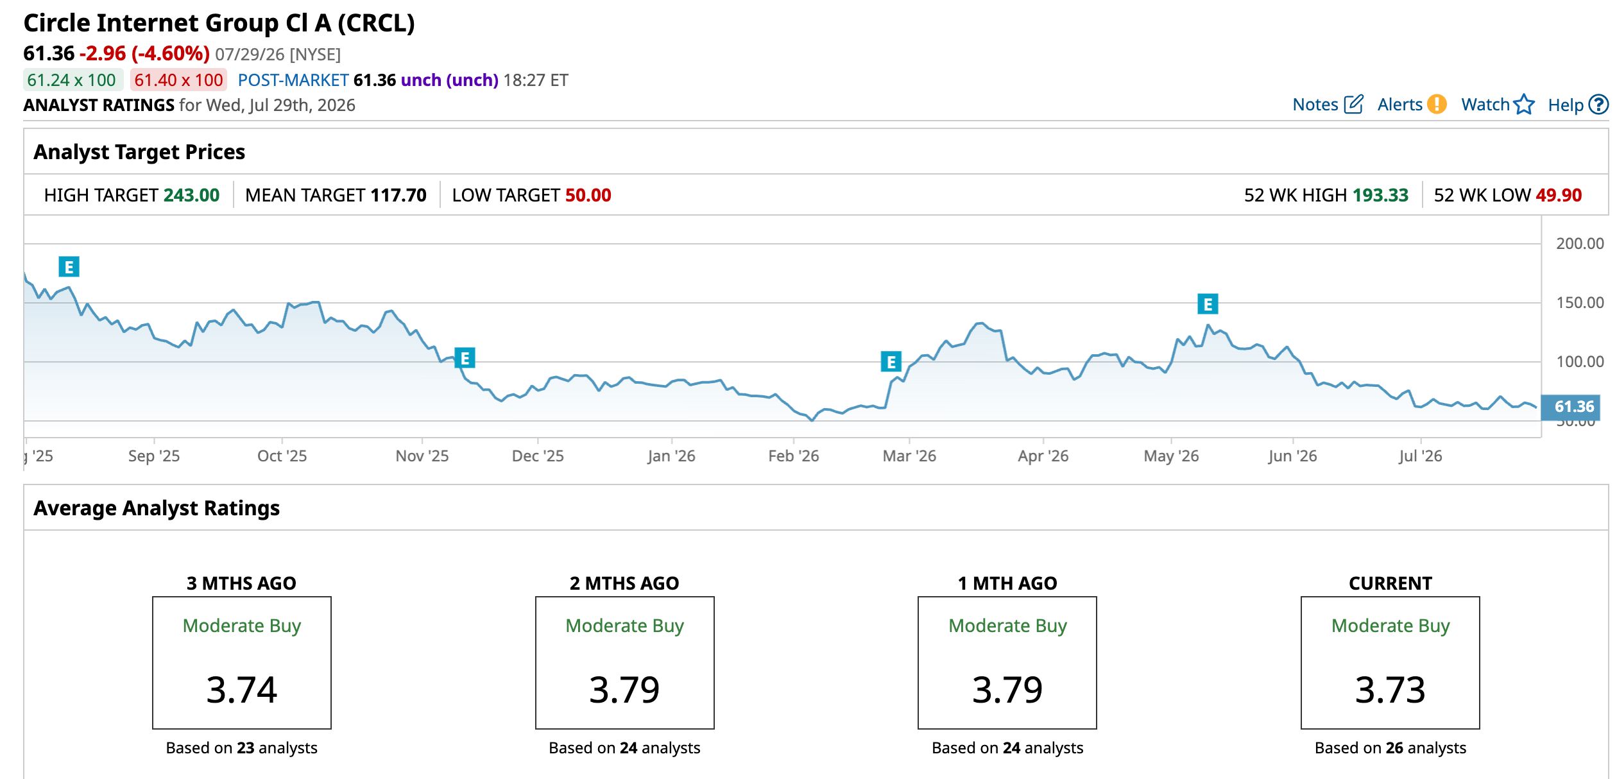Click the Jan '26 x-axis label

coord(671,456)
